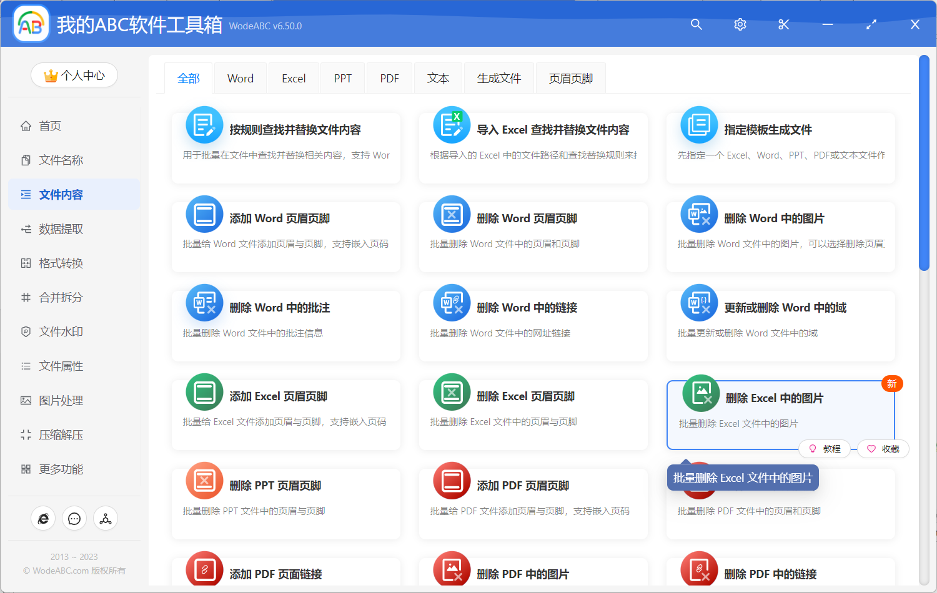Click 教程 for 删除 Excel 中的图片

point(825,448)
